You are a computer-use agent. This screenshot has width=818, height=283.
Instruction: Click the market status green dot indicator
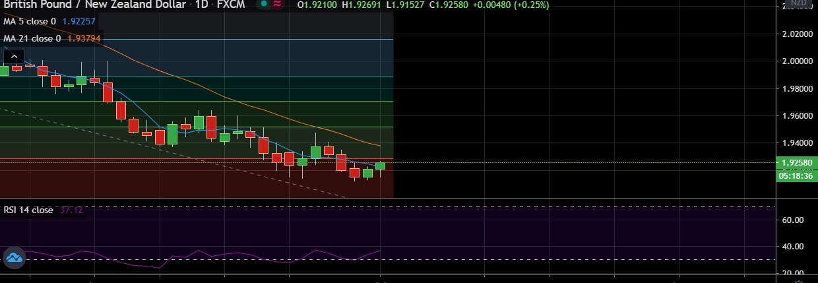[x=263, y=4]
